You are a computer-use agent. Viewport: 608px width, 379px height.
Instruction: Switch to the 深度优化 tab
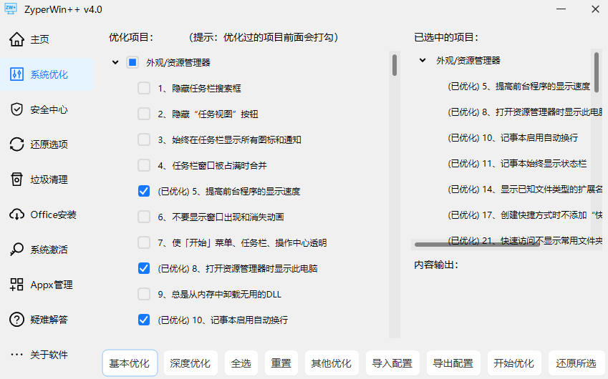[x=190, y=363]
